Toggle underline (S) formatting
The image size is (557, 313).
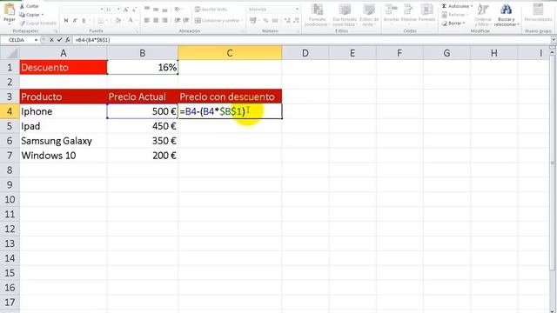[x=84, y=21]
